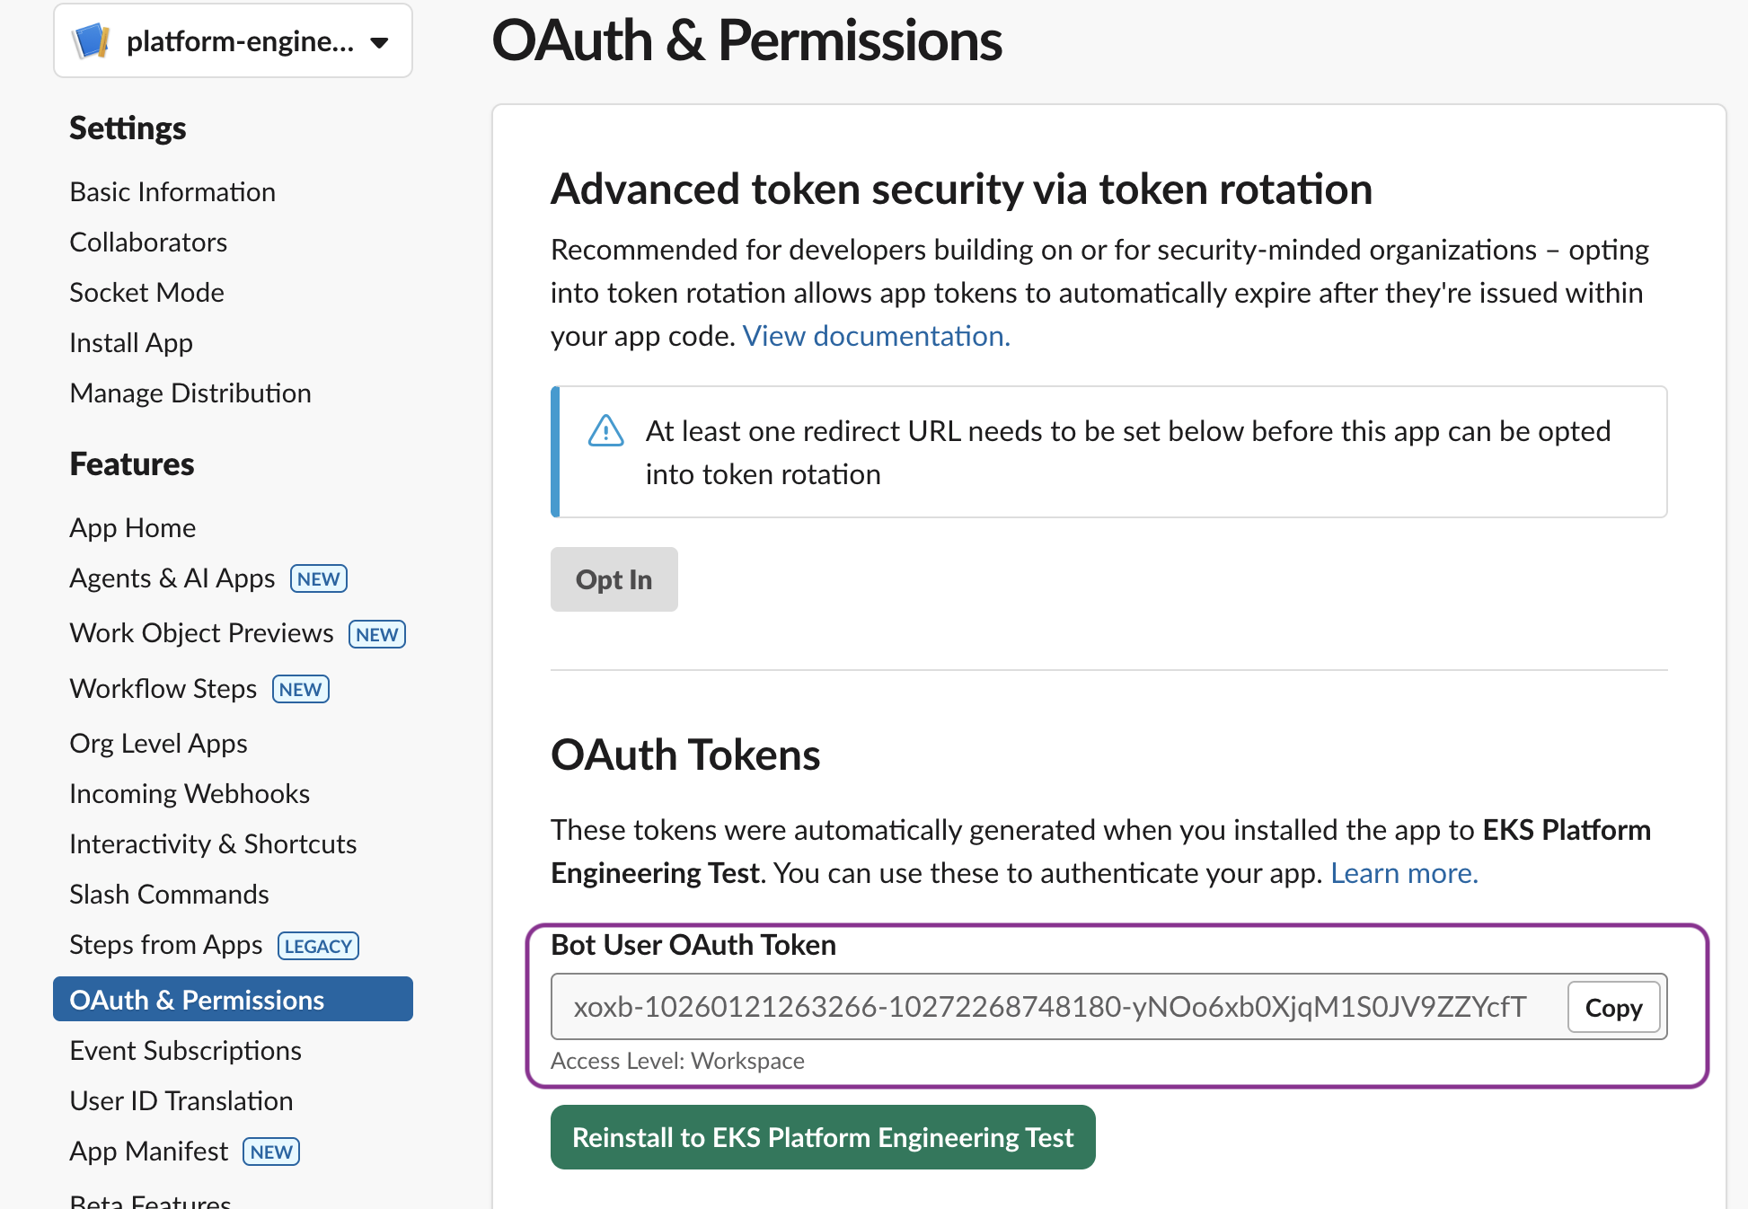This screenshot has height=1209, width=1748.
Task: Click the NEW badge beside App Manifest
Action: 270,1151
